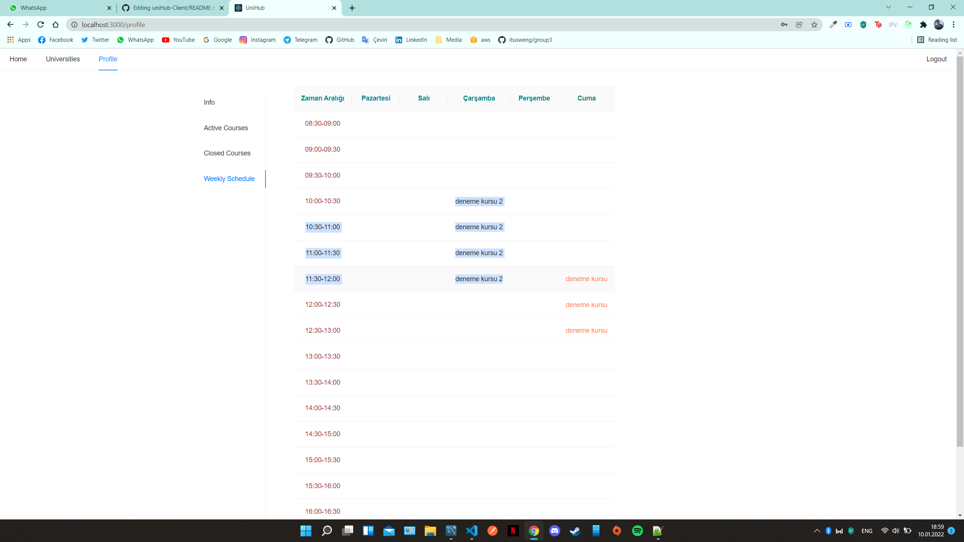The height and width of the screenshot is (542, 964).
Task: Open the Closed Courses section
Action: point(227,153)
